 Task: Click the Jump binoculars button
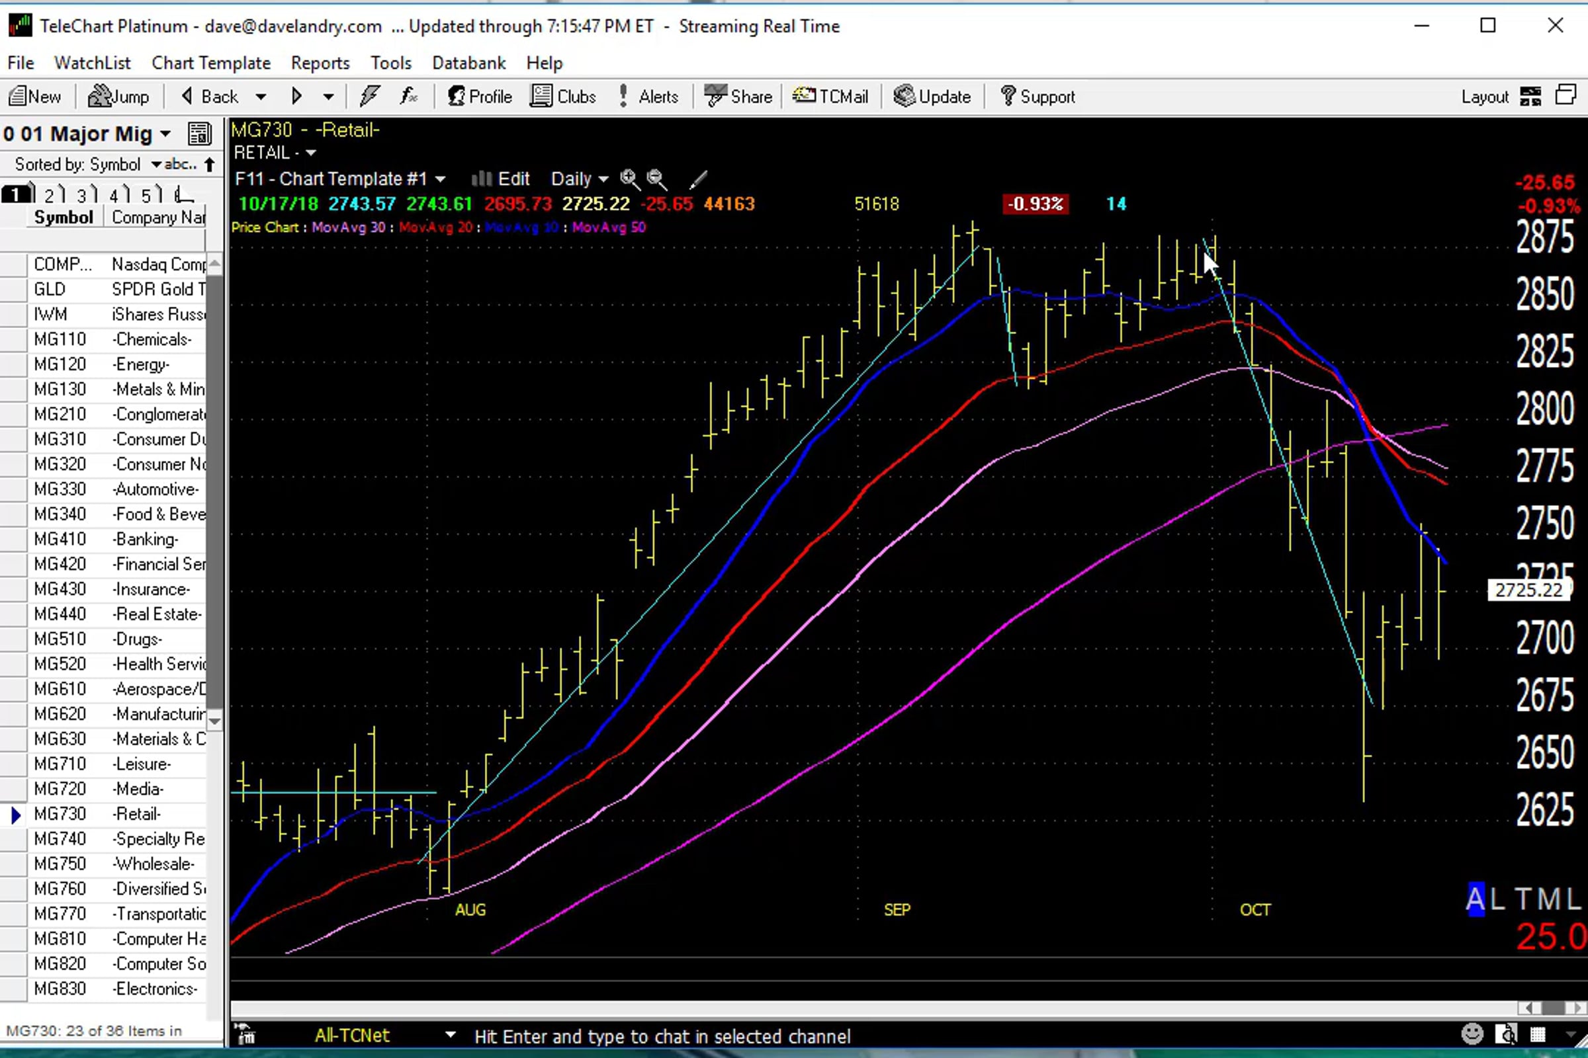point(119,97)
